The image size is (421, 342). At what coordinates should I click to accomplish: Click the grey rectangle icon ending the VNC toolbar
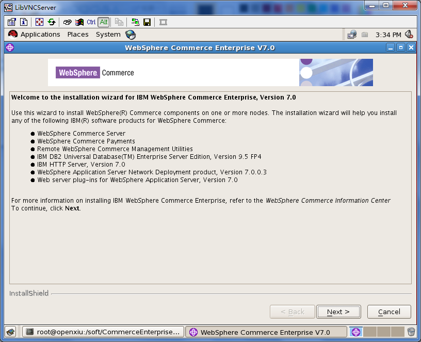pos(163,22)
